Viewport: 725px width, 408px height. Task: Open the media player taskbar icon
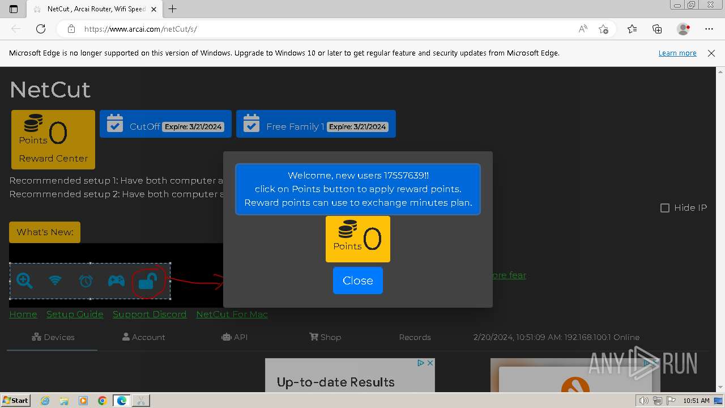(x=83, y=401)
